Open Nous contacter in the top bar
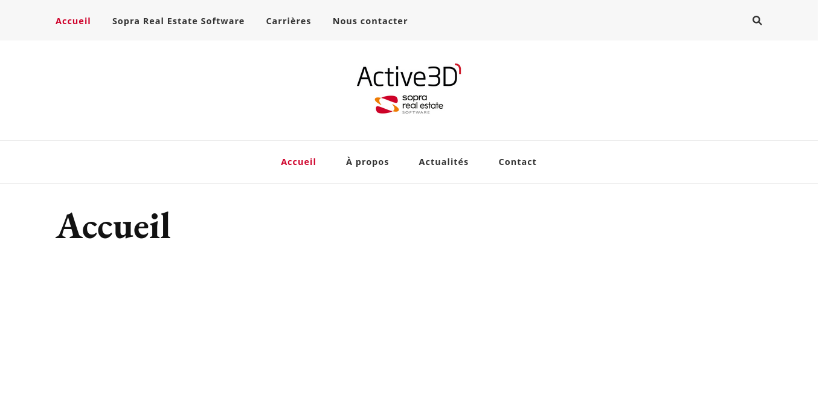Screen dimensions: 825x394 coord(370,21)
